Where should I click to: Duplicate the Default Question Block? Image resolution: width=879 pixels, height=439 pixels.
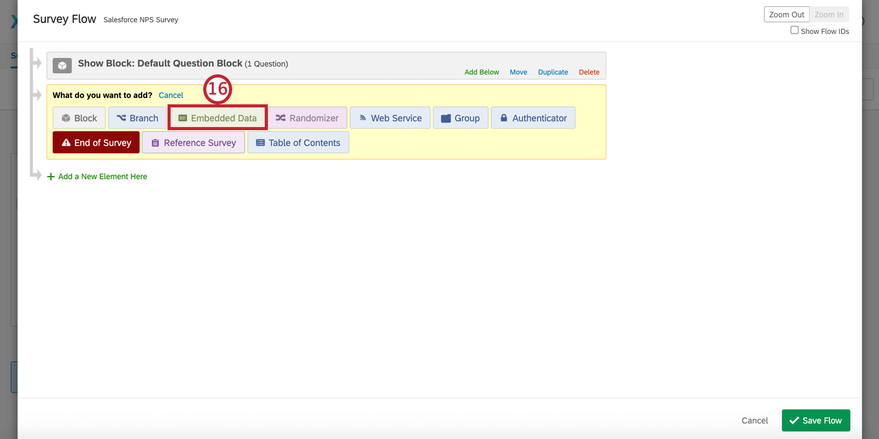tap(553, 72)
